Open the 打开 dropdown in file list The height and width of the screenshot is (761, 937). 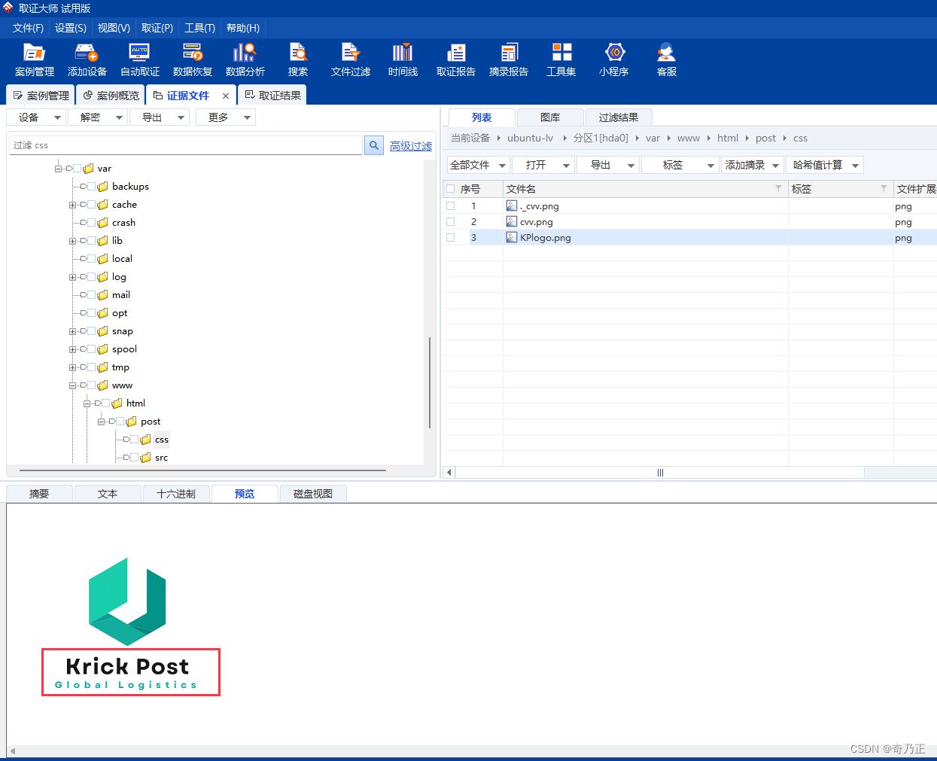click(x=543, y=165)
